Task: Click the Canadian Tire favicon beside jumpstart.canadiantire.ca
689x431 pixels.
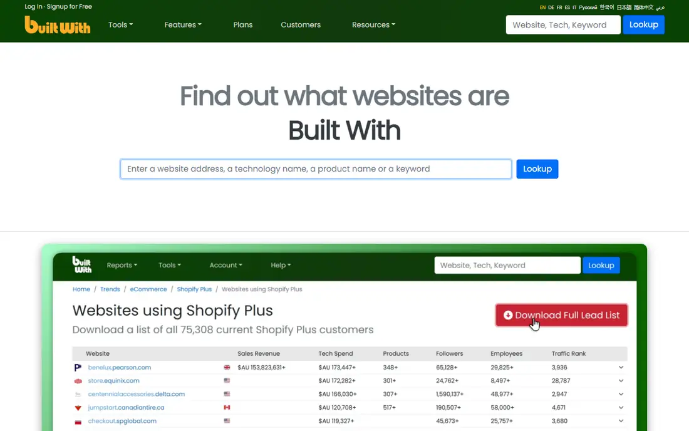Action: 78,408
